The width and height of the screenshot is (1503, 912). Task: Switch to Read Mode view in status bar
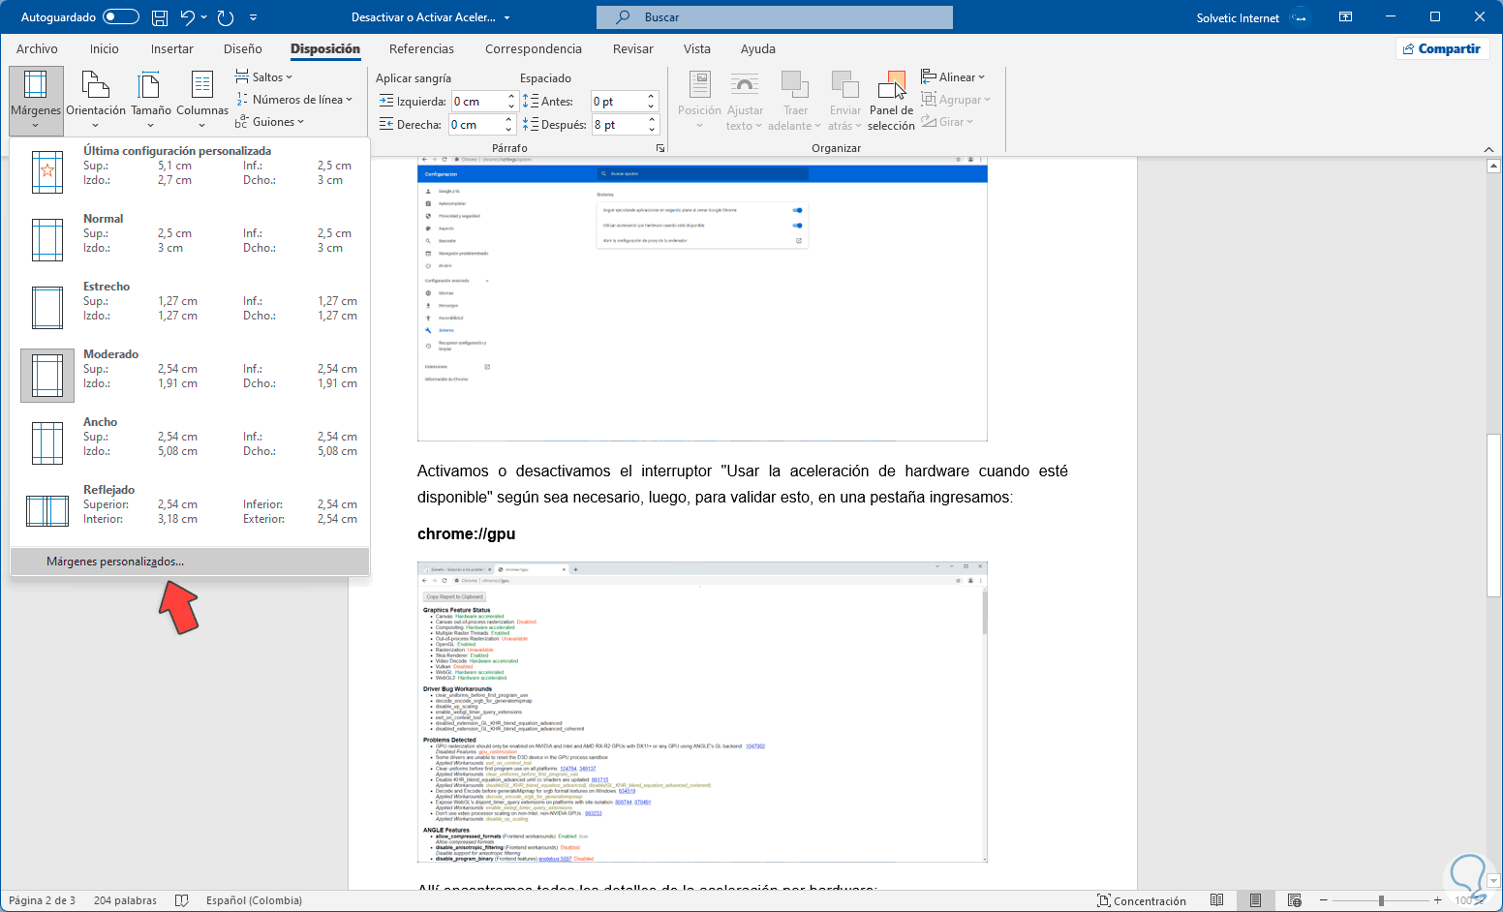(1217, 900)
